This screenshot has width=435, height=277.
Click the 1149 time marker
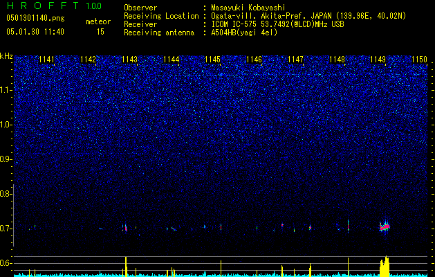pyautogui.click(x=378, y=59)
